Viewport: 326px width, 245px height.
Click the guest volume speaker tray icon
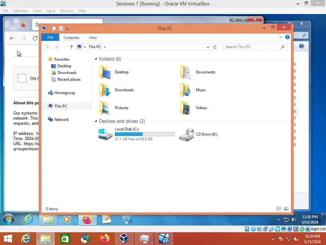pos(294,219)
